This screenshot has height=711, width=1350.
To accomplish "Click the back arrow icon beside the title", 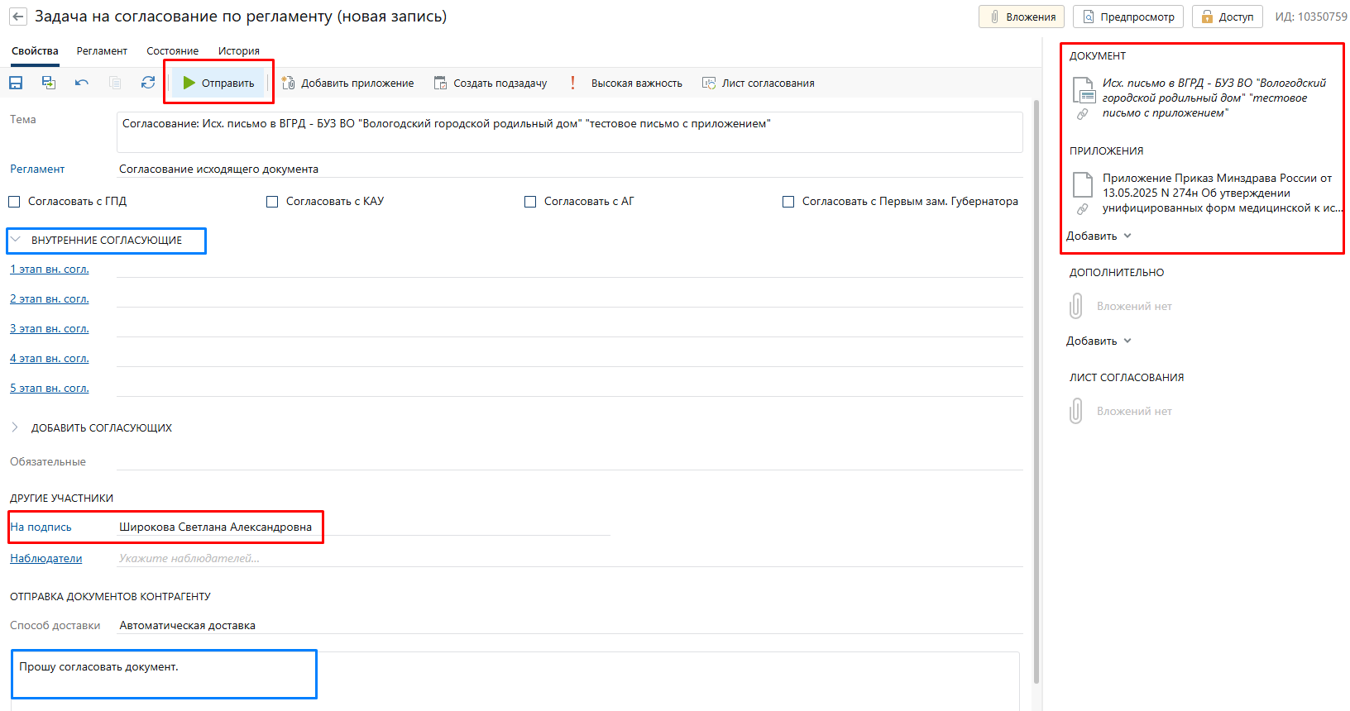I will pos(18,17).
